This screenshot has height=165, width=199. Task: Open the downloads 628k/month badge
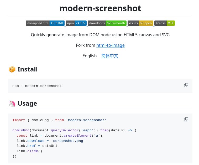click(x=107, y=23)
